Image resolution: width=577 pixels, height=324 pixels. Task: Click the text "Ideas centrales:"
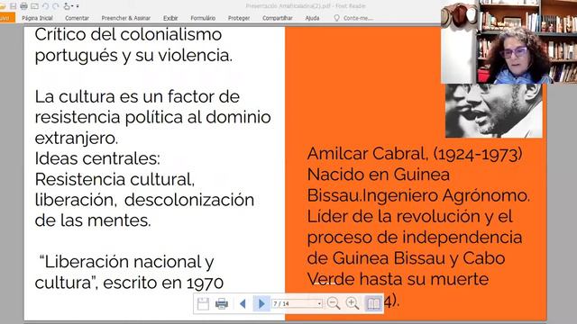(x=97, y=158)
